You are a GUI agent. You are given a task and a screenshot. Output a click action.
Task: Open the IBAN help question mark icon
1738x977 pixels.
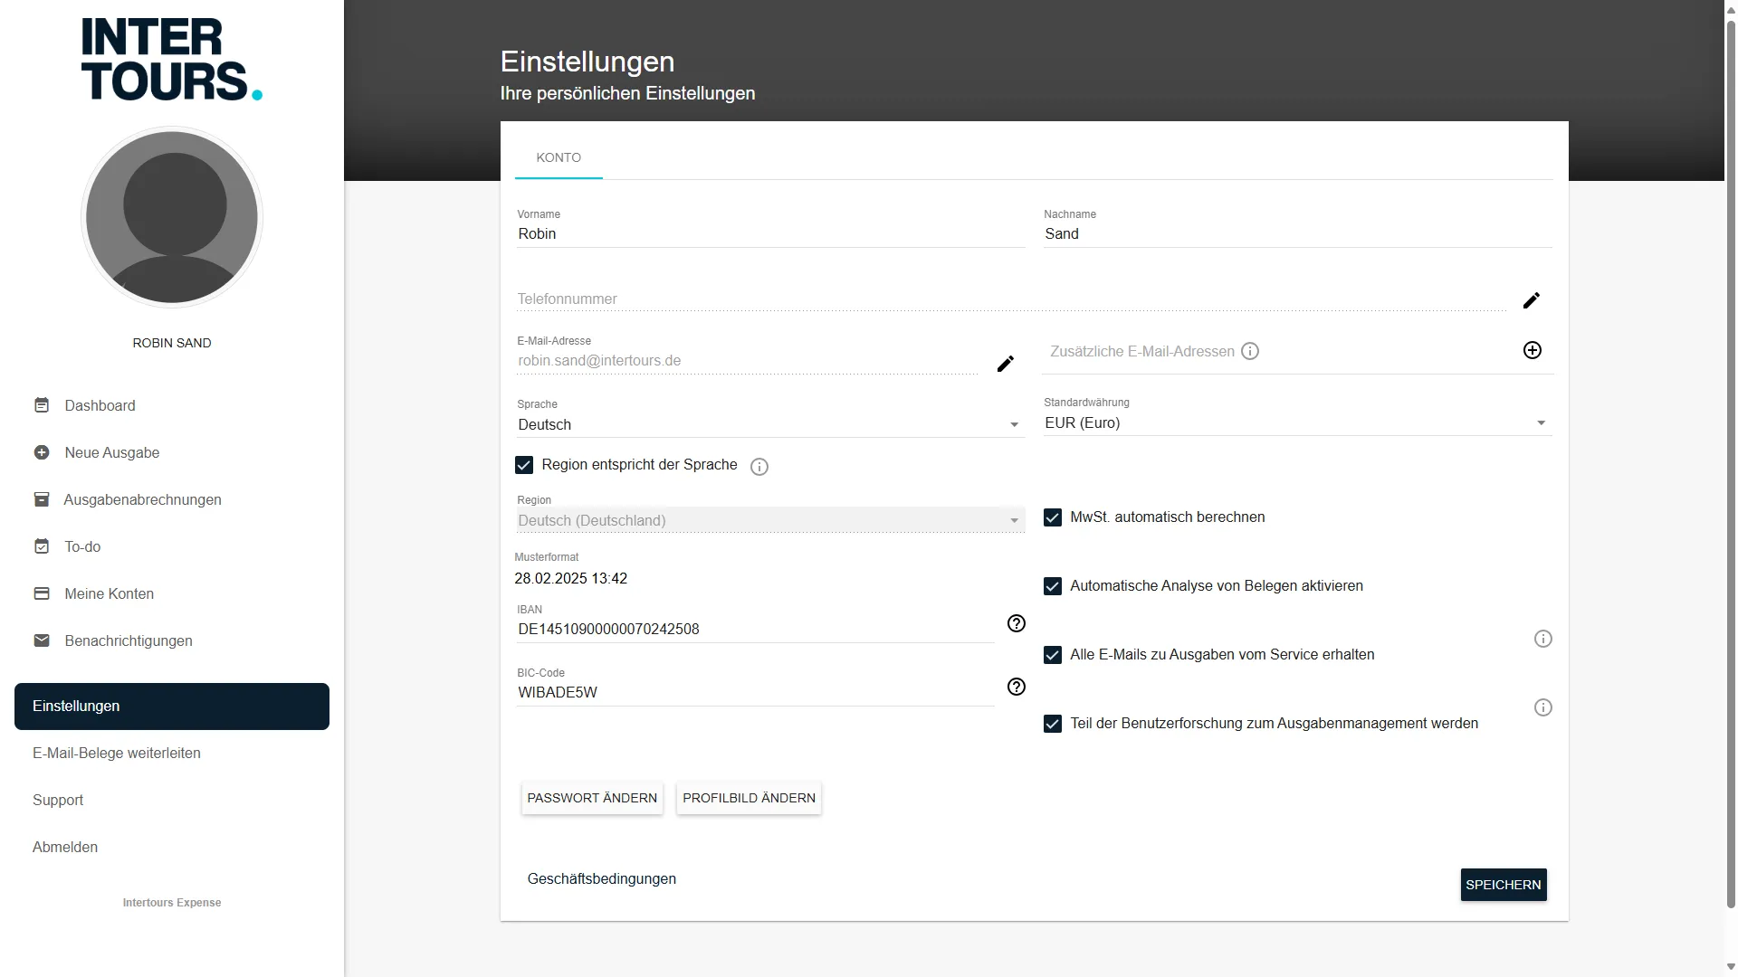coord(1016,623)
